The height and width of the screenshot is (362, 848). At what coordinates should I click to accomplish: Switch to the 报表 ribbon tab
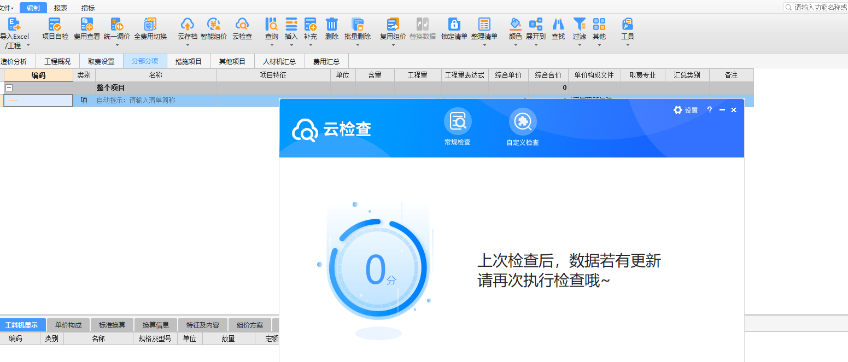[x=61, y=8]
